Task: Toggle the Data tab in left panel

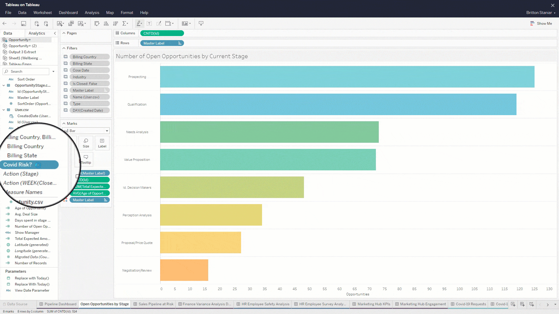Action: point(7,33)
